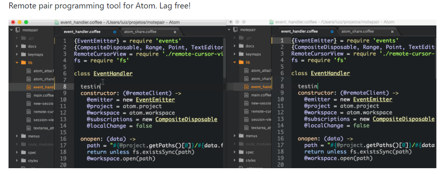Viewport: 446px width, 174px height.
Task: Click green zoom button on left window
Action: tap(26, 22)
